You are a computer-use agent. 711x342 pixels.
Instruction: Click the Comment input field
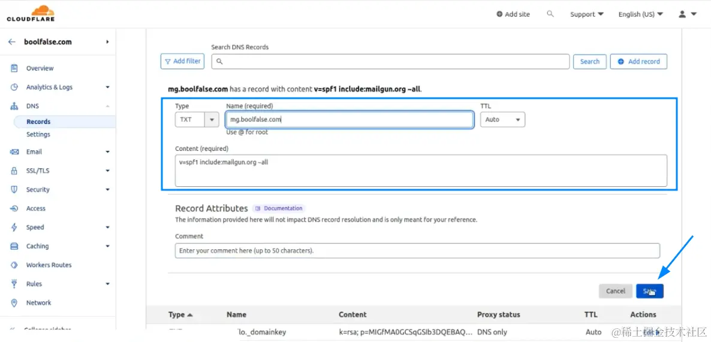[417, 250]
